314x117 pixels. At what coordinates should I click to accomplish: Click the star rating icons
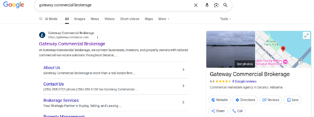tap(223, 81)
